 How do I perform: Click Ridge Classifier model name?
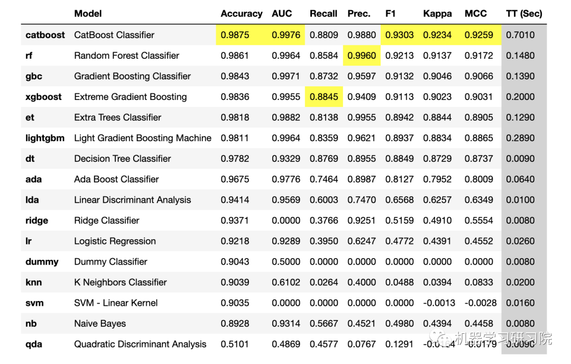click(107, 221)
